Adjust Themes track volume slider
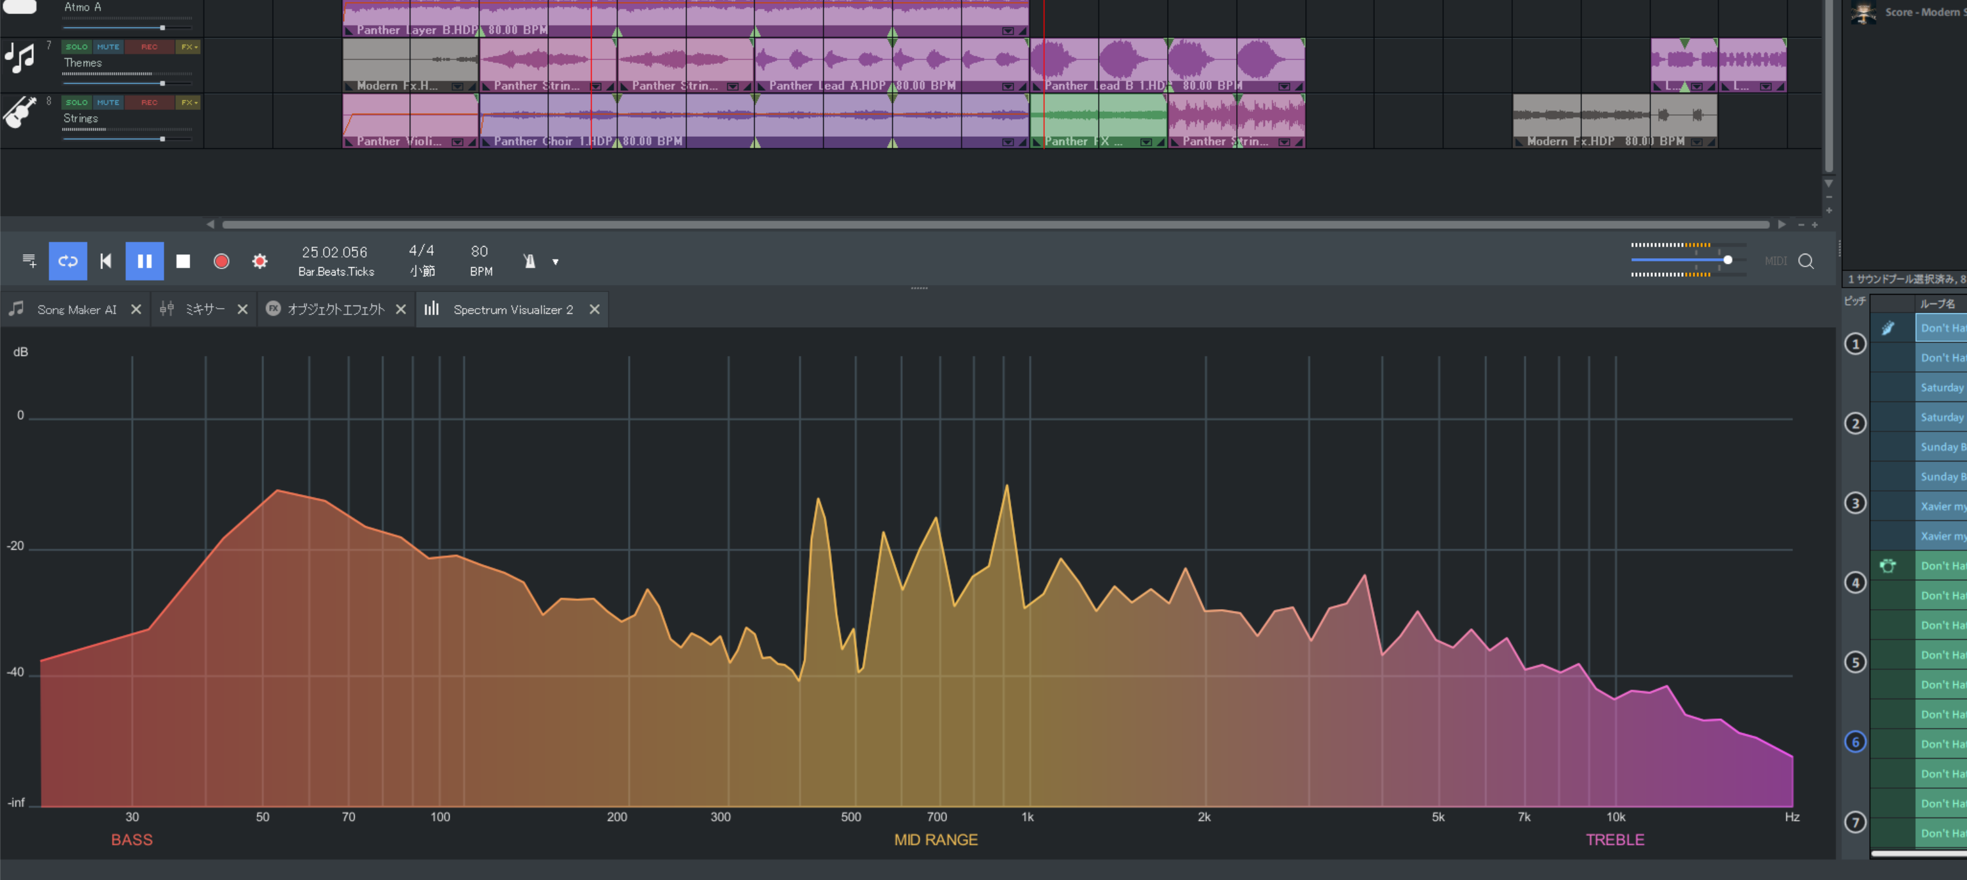1967x880 pixels. click(162, 83)
